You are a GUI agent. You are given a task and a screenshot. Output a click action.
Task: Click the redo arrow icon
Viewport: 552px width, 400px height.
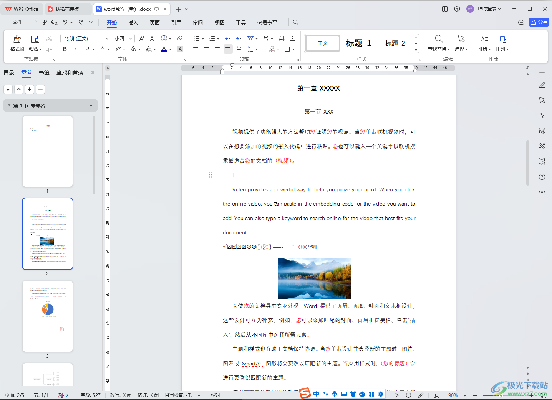coord(81,22)
